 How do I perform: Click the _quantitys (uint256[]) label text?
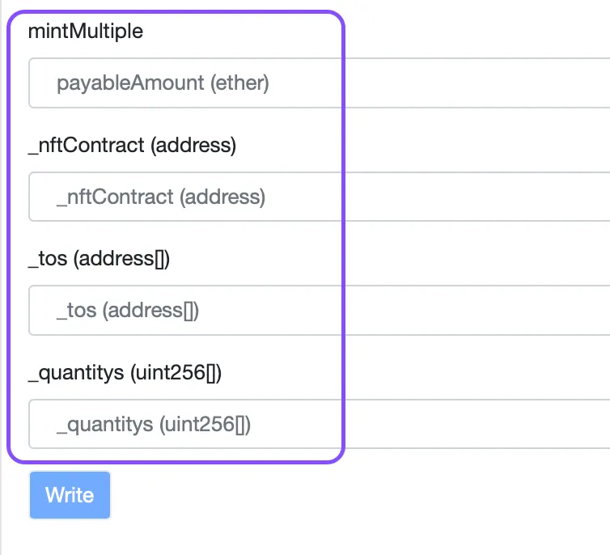tap(125, 373)
